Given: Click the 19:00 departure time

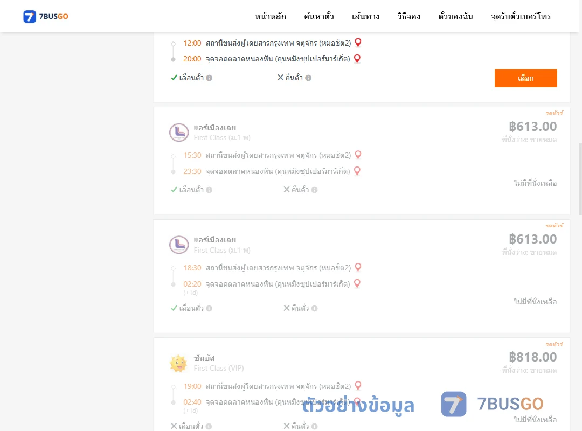Looking at the screenshot, I should (x=192, y=386).
